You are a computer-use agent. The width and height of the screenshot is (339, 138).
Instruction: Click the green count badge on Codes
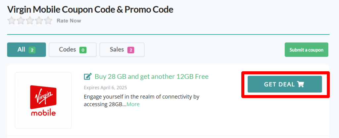[x=83, y=50]
